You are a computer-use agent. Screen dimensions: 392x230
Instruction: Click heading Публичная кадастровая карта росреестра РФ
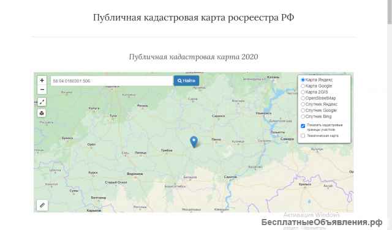194,18
